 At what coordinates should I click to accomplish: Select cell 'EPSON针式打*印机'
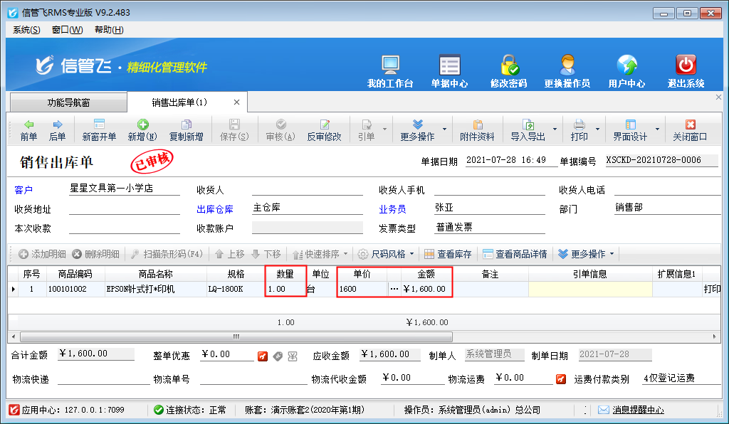click(x=155, y=289)
